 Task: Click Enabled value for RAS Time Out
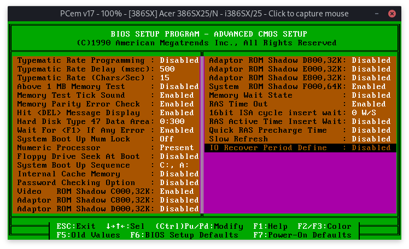coord(369,104)
